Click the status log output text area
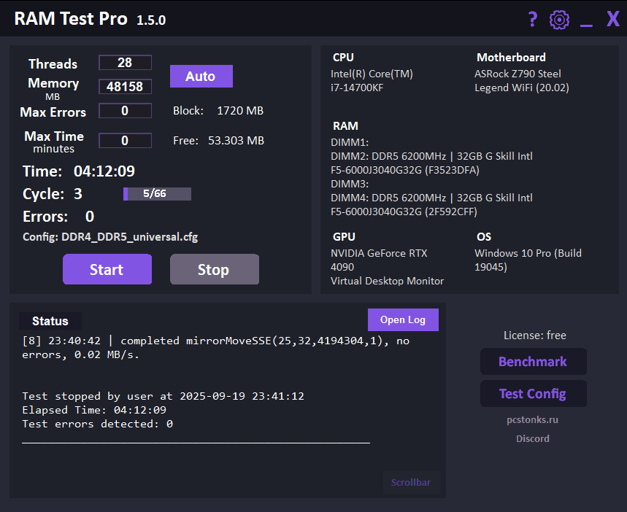This screenshot has height=512, width=627. [219, 408]
